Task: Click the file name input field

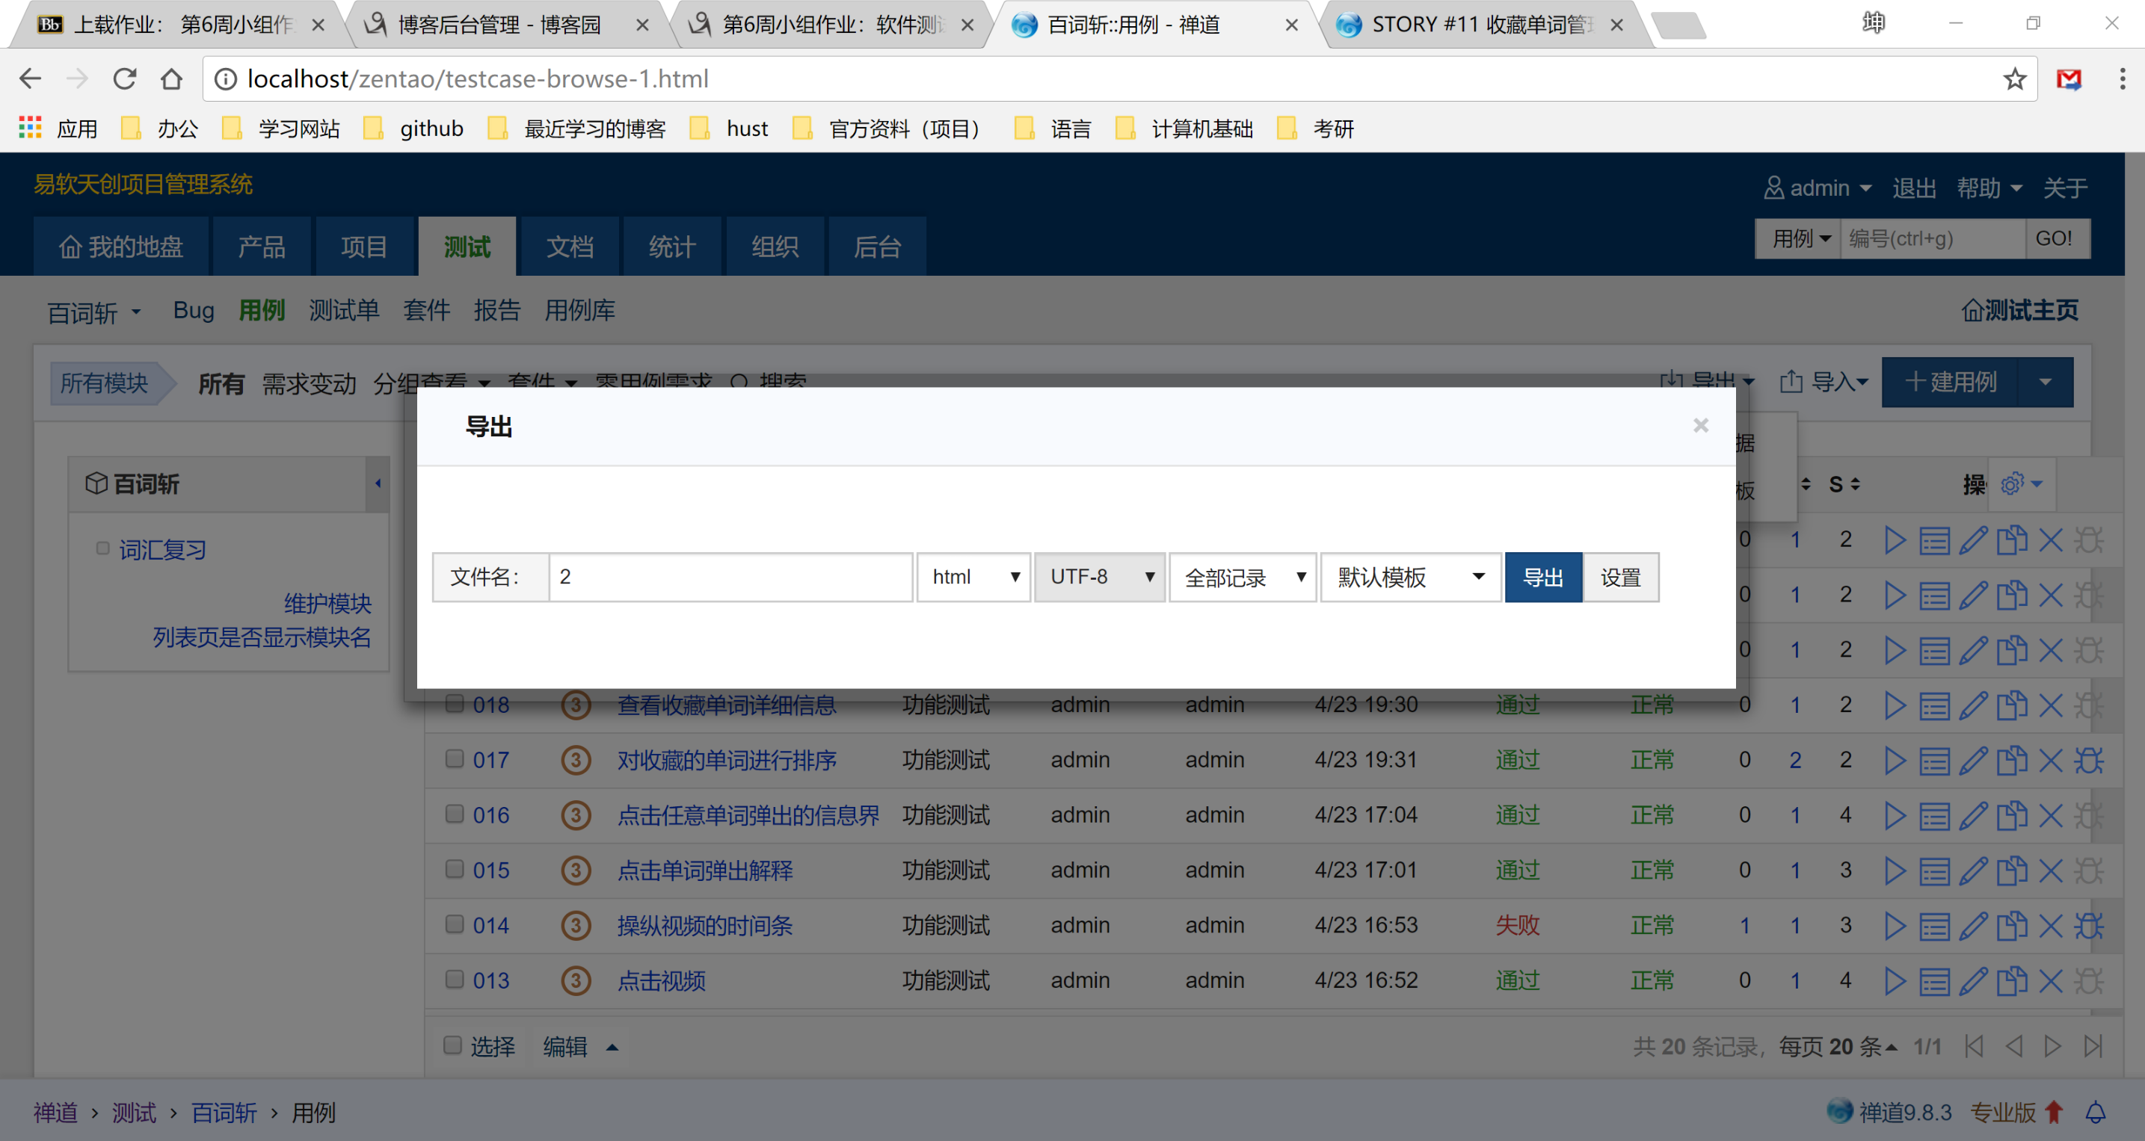Action: point(730,577)
